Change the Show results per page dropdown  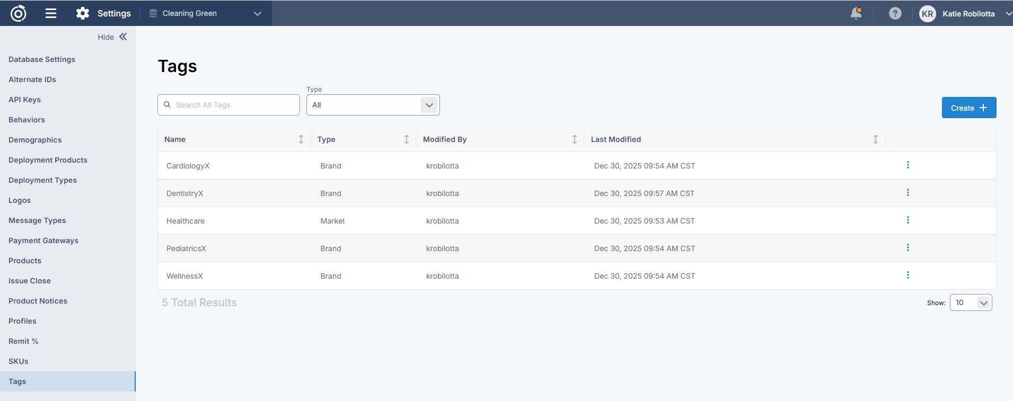click(x=970, y=302)
